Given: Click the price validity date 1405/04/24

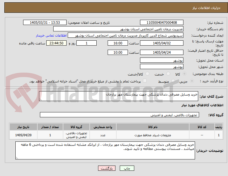Looking at the screenshot, I should pos(162,52).
